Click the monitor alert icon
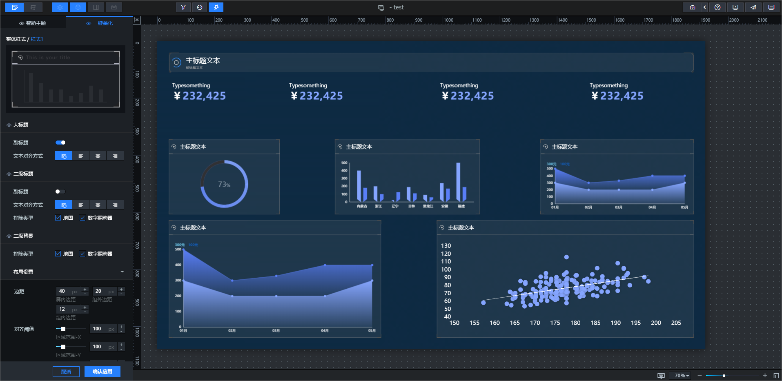 click(x=735, y=7)
